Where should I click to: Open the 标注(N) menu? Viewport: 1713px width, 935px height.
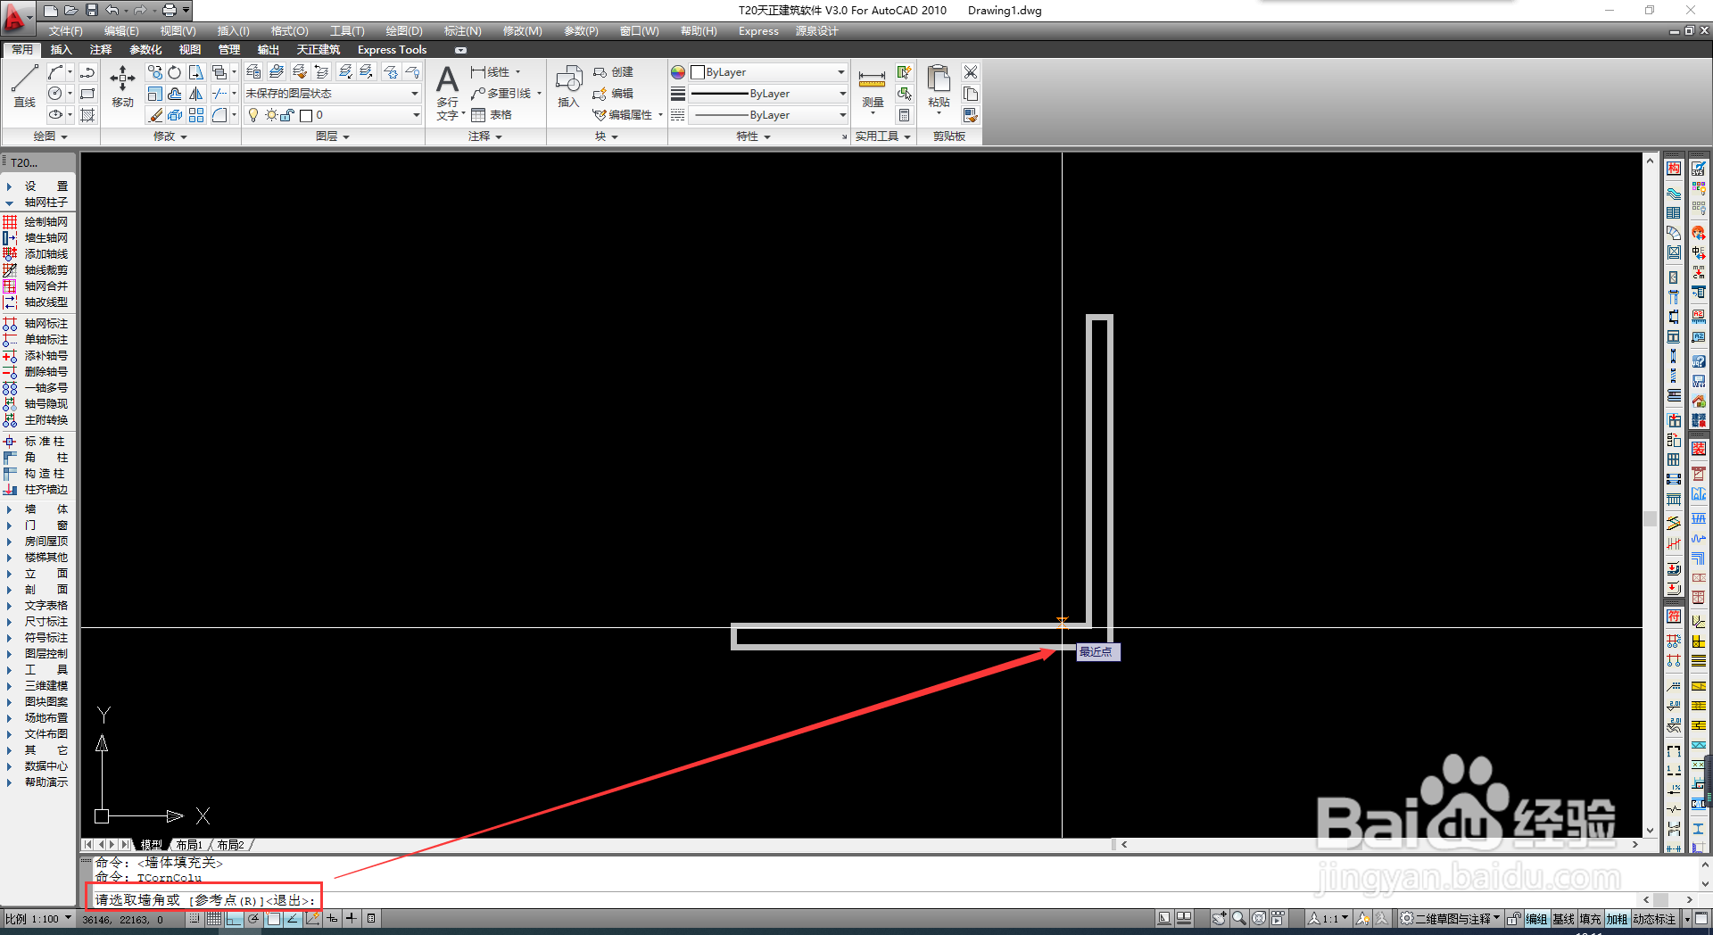462,31
